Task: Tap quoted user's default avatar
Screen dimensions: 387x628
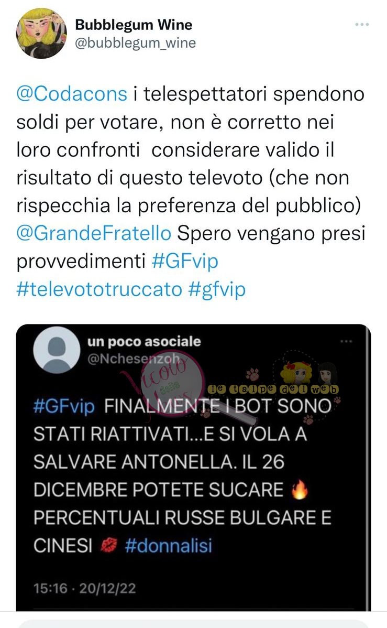Action: click(x=57, y=350)
